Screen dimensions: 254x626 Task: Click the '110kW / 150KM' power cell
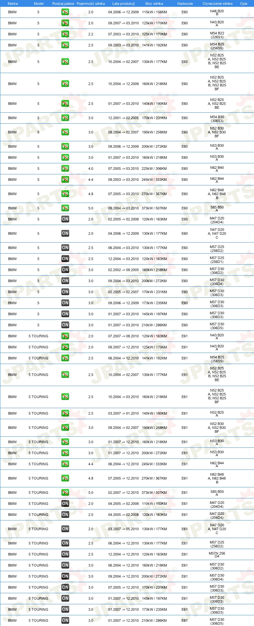[x=154, y=504]
